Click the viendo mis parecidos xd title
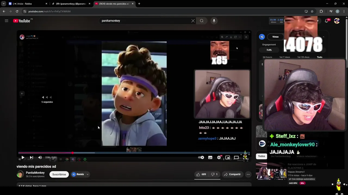 coord(36,167)
